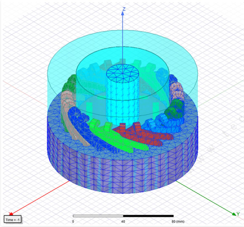Viewport: 244px width, 227px height.
Task: Click the 0 mark on scale bar
Action: click(x=73, y=221)
